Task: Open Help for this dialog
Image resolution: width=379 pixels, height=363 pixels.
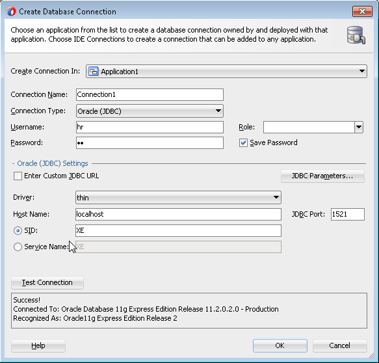Action: tap(38, 345)
